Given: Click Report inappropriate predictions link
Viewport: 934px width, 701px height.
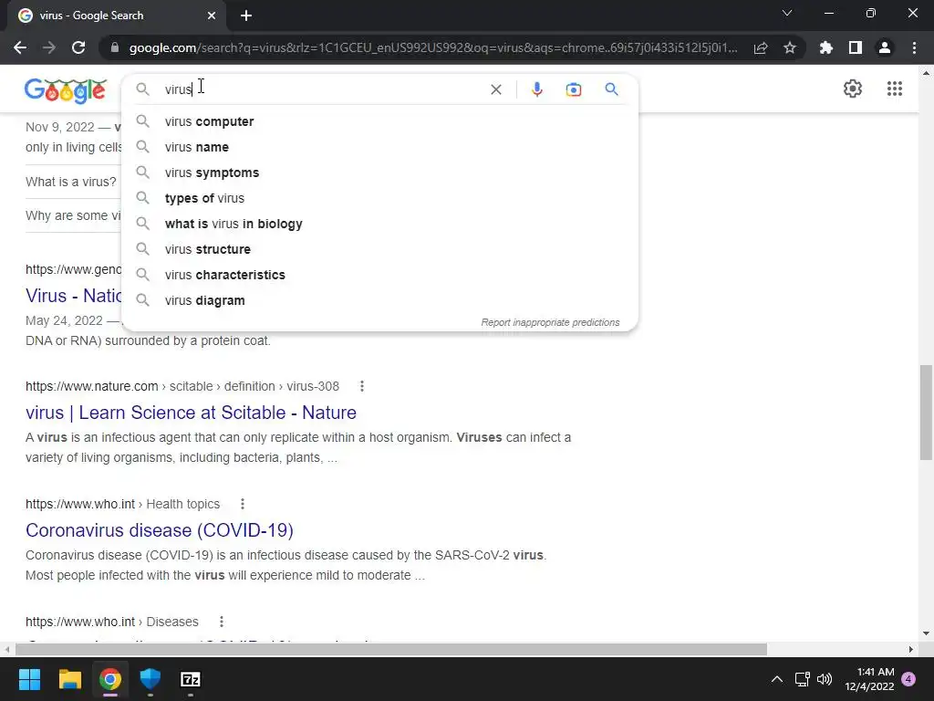Looking at the screenshot, I should click(550, 322).
